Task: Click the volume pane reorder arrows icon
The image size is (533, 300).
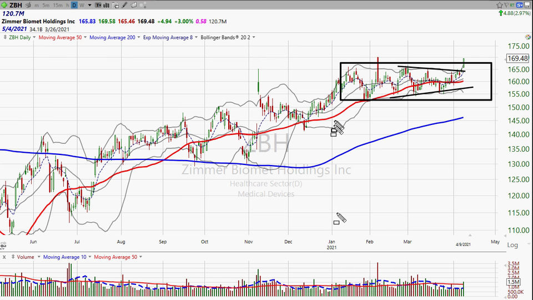Action: (13, 257)
